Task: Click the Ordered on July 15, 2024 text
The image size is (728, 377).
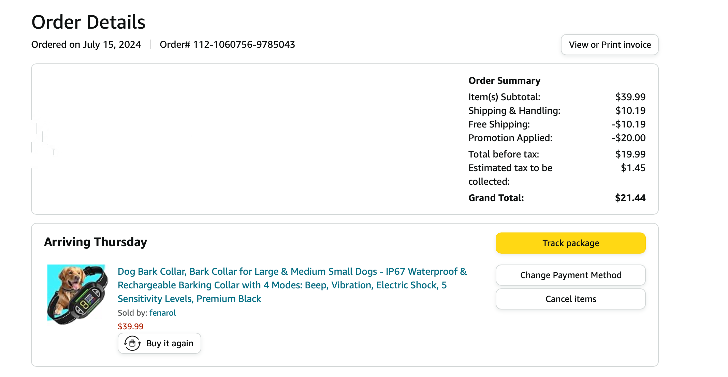Action: coord(86,45)
